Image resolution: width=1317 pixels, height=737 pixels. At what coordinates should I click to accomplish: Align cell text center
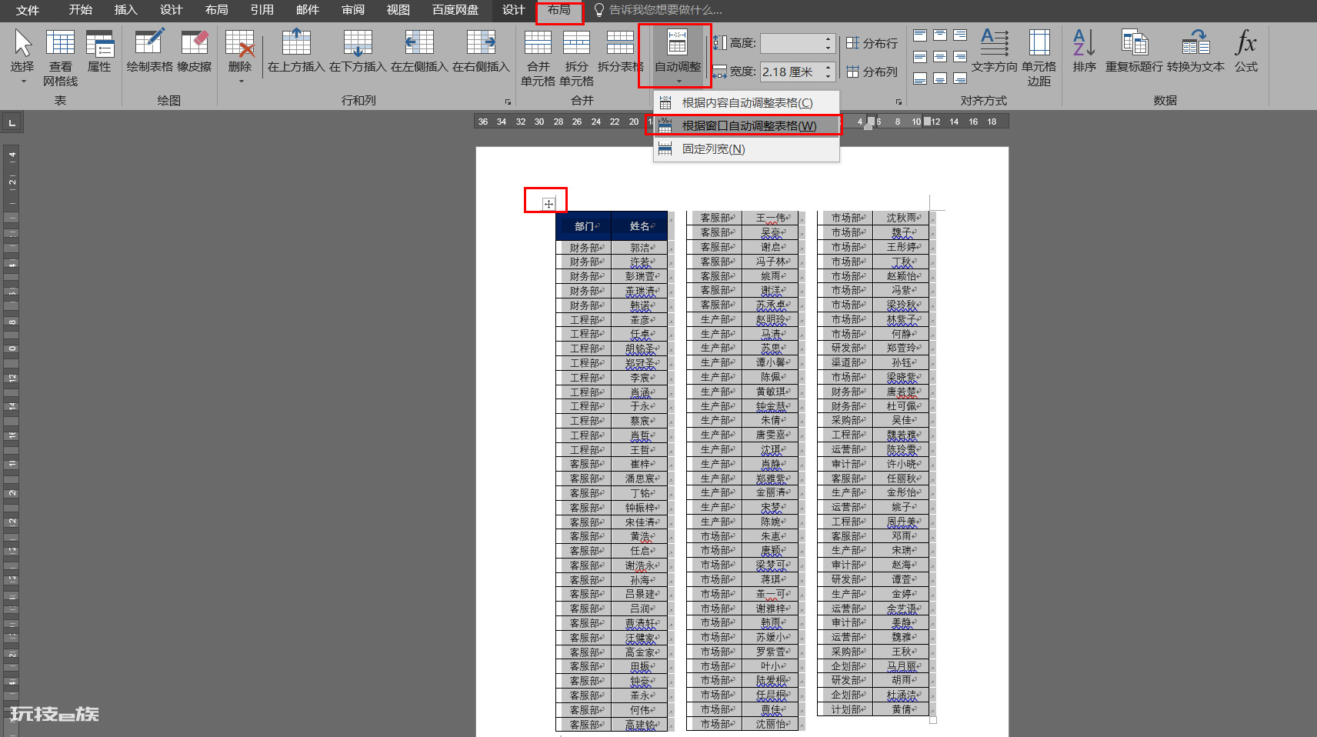tap(940, 57)
